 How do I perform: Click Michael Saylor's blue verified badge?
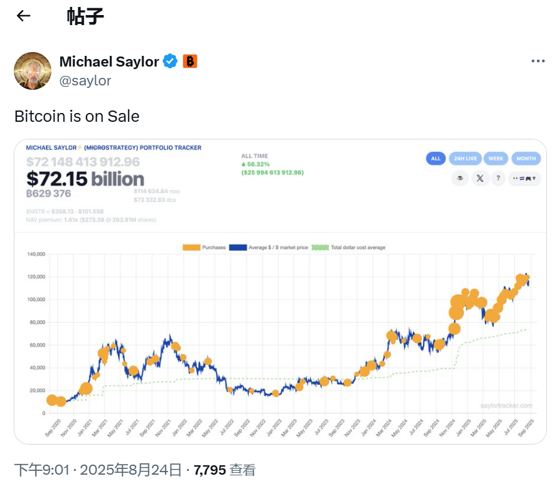tap(168, 61)
